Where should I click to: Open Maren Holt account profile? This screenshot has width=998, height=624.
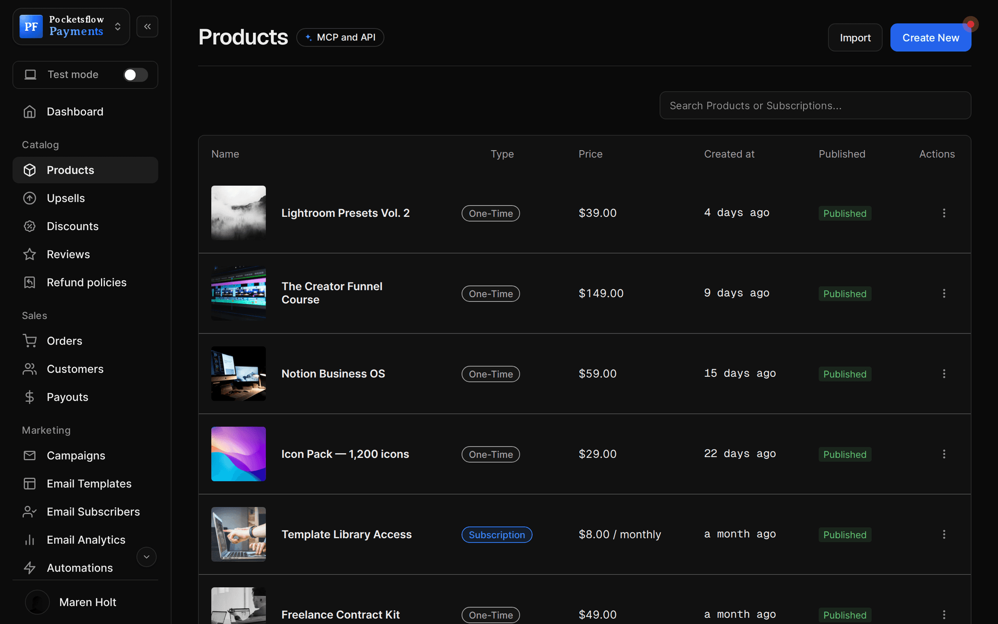tap(85, 602)
